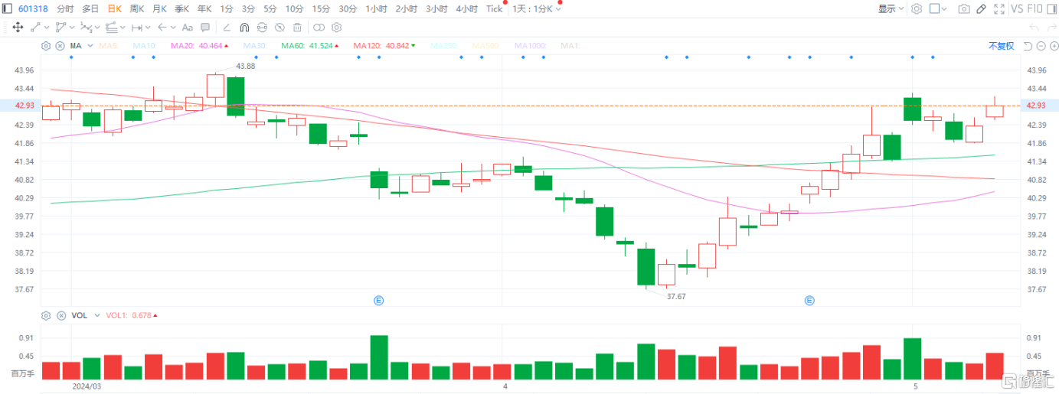Toggle hide all drawings icon

[x=279, y=28]
